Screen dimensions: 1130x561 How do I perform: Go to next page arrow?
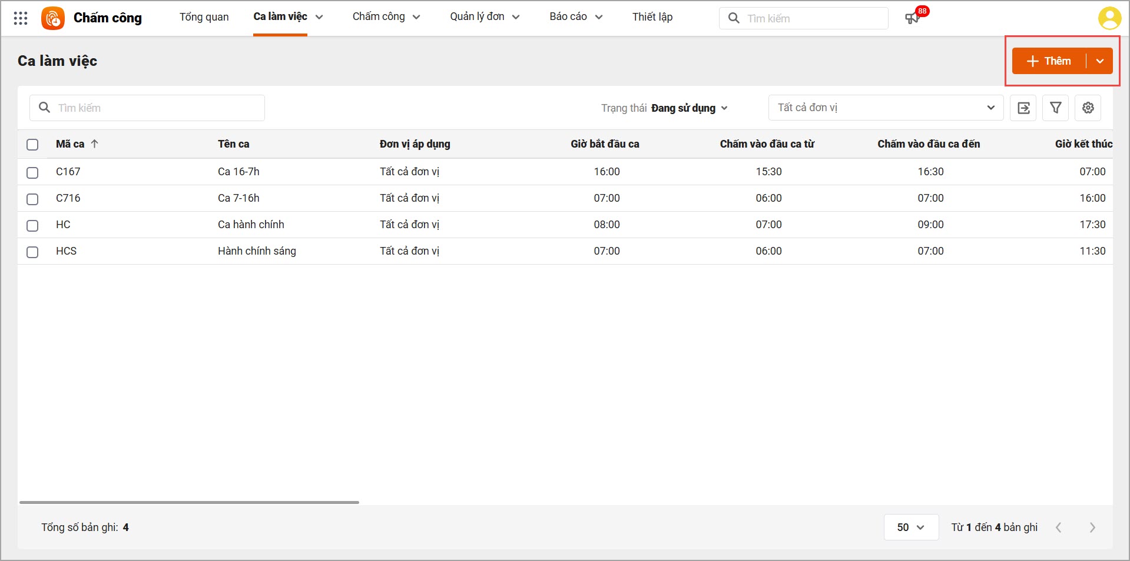tap(1092, 527)
